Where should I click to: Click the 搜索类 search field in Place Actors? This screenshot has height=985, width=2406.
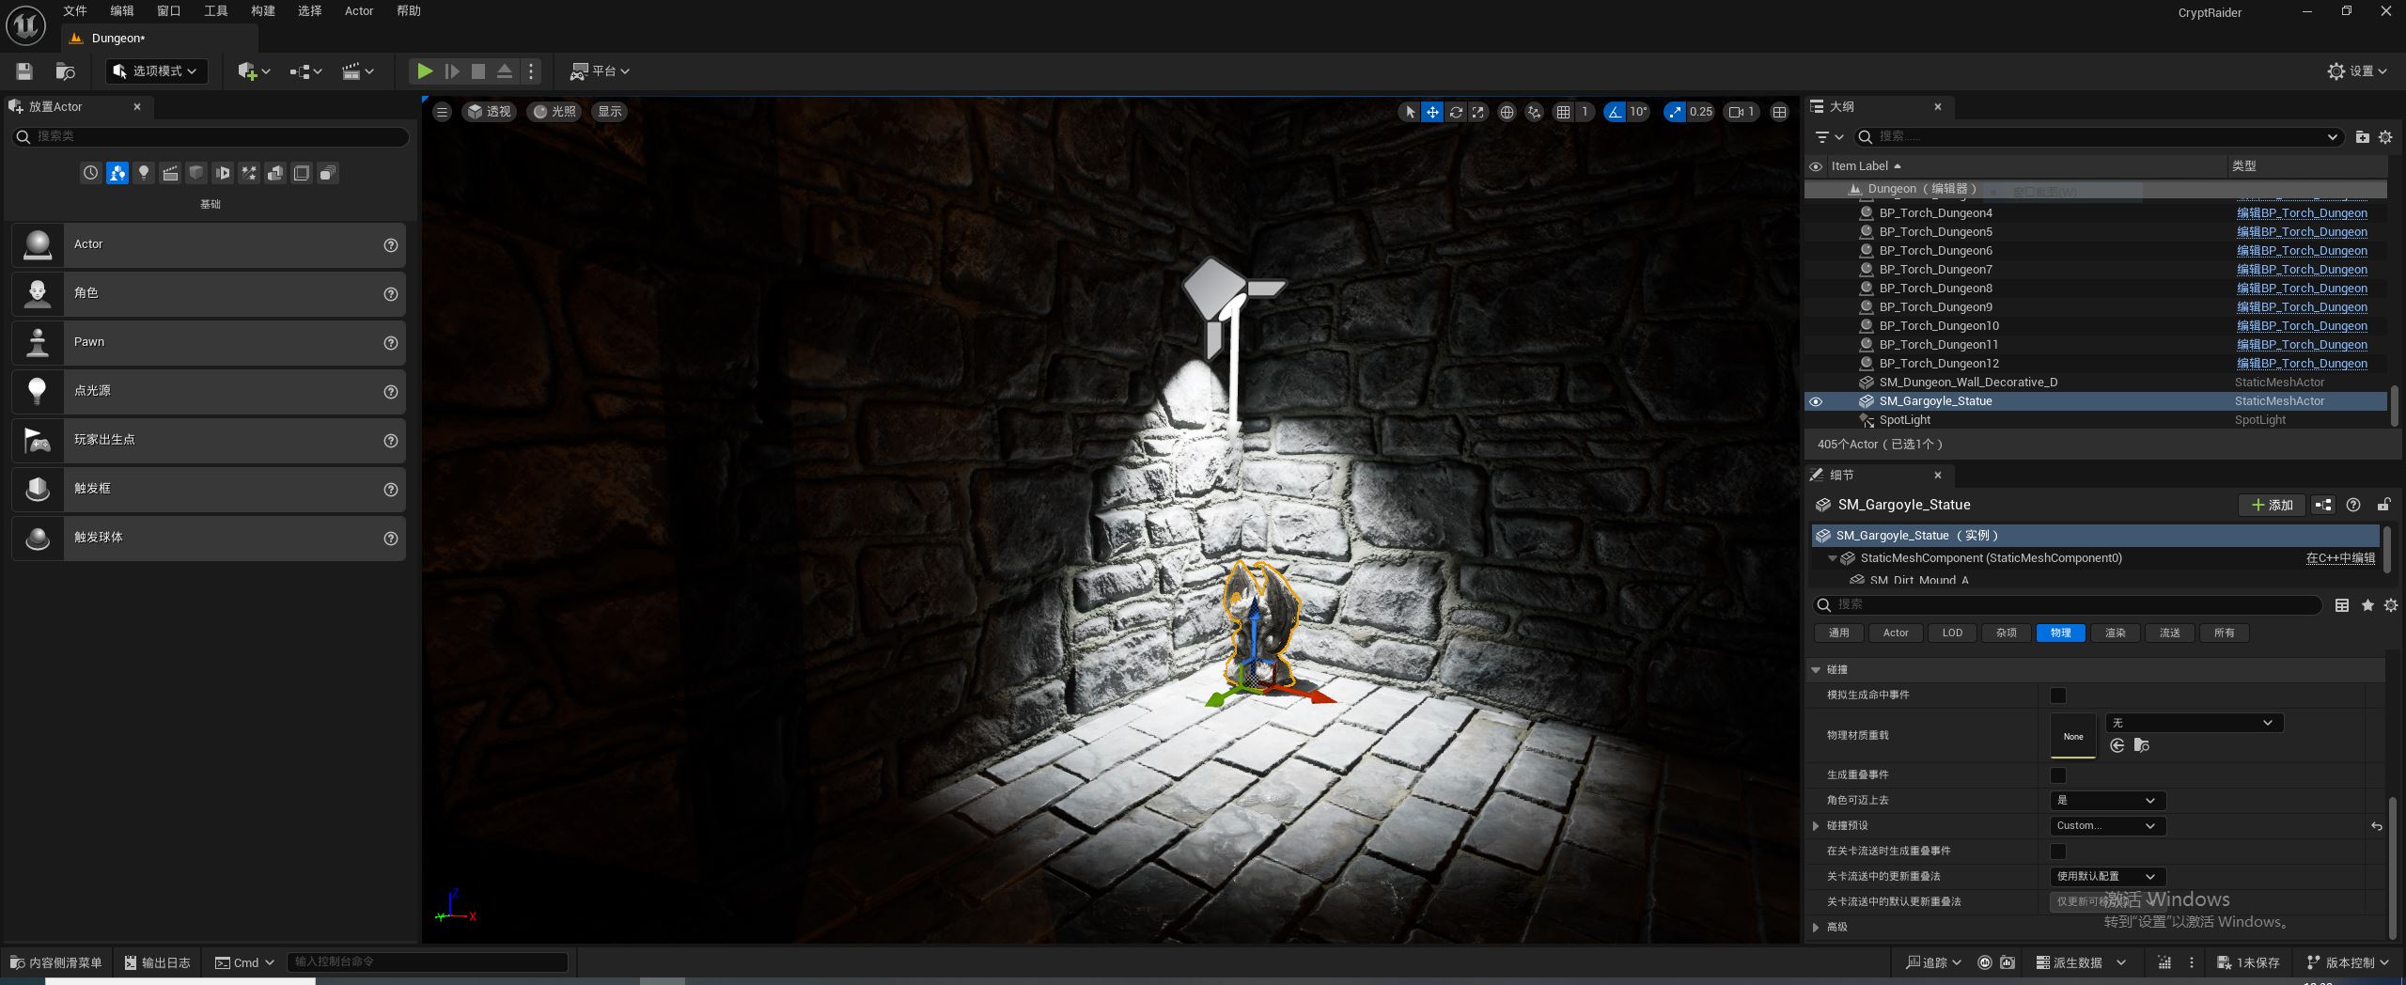coord(211,137)
